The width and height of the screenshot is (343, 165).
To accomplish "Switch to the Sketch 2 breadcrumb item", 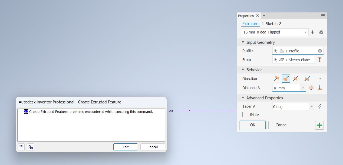I will tap(273, 23).
